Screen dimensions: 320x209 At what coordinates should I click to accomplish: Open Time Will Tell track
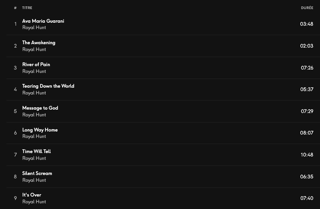pyautogui.click(x=36, y=152)
